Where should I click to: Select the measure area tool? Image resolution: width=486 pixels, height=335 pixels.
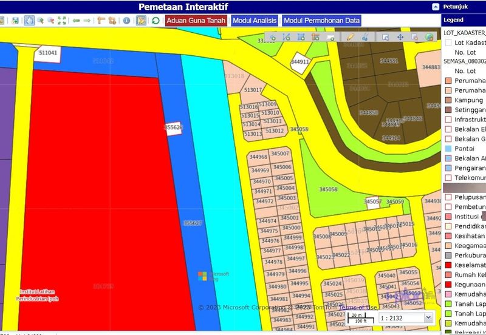pos(112,21)
